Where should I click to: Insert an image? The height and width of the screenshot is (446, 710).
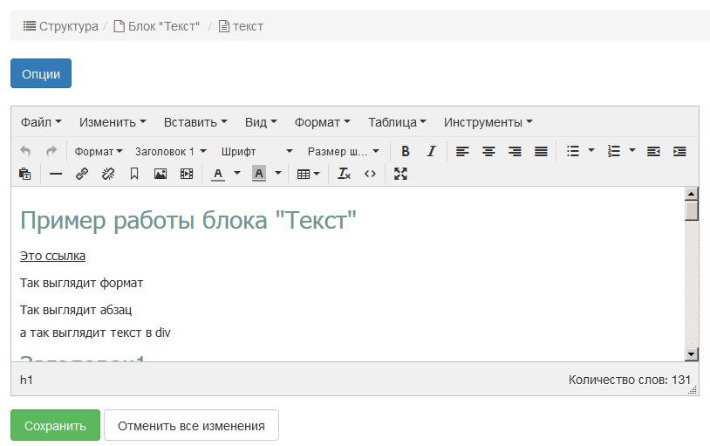tap(160, 174)
